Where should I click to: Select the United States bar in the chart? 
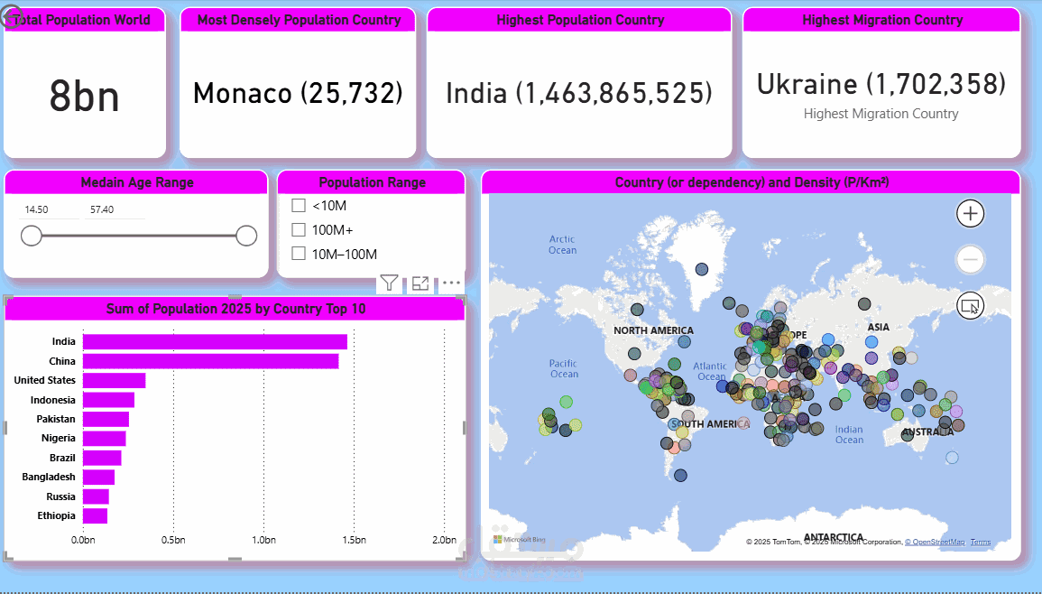click(115, 380)
